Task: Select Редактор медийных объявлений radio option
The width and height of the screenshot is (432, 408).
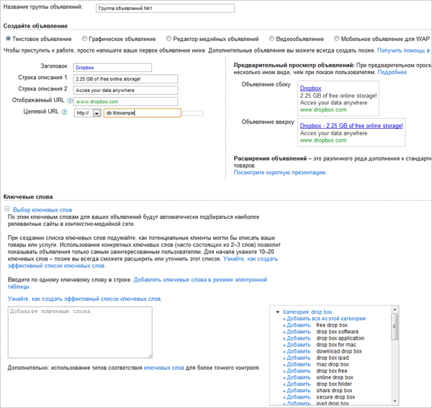Action: point(168,39)
